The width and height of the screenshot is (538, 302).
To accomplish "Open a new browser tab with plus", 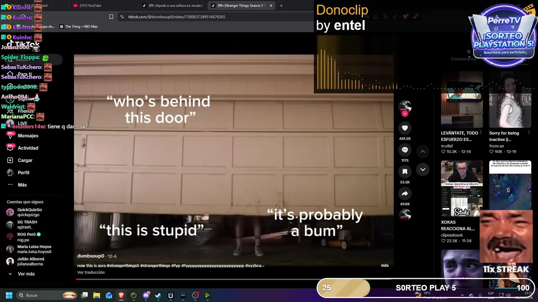I will [x=281, y=5].
